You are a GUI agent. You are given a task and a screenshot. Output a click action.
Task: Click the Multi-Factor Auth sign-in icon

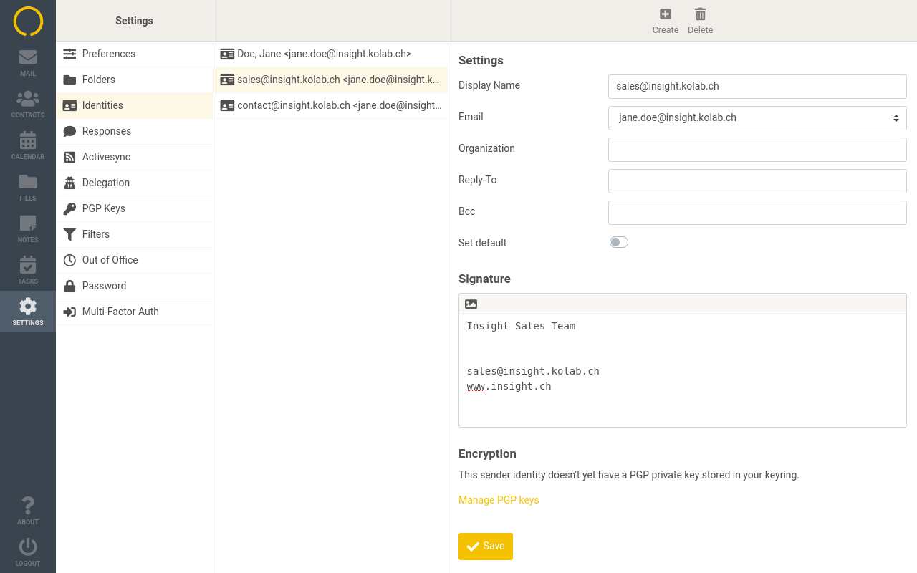click(x=69, y=312)
